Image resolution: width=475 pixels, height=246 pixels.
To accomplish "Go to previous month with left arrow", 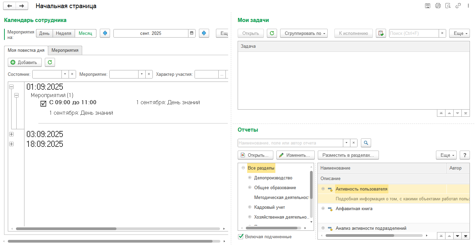I will point(105,33).
